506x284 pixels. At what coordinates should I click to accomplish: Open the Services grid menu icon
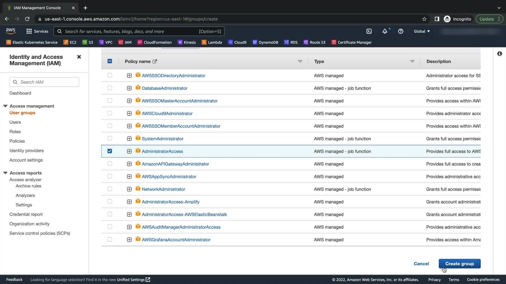[x=29, y=31]
